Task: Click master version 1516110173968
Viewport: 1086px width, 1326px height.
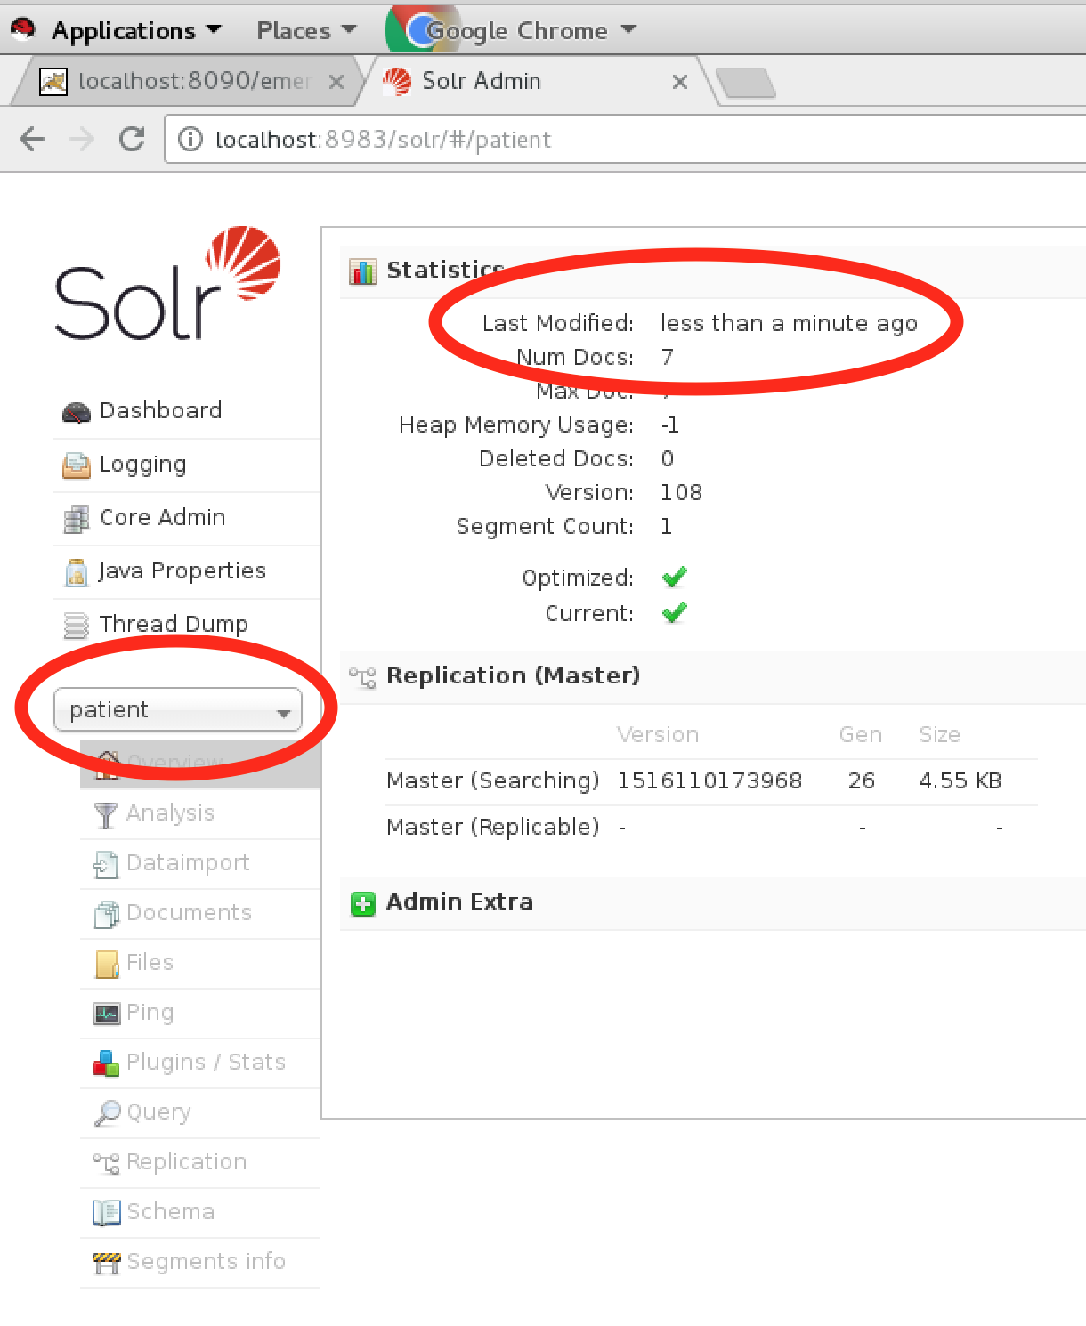Action: [709, 781]
